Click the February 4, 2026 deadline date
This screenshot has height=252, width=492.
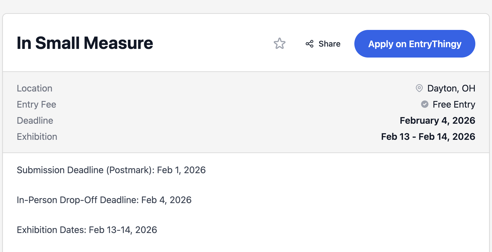click(437, 121)
